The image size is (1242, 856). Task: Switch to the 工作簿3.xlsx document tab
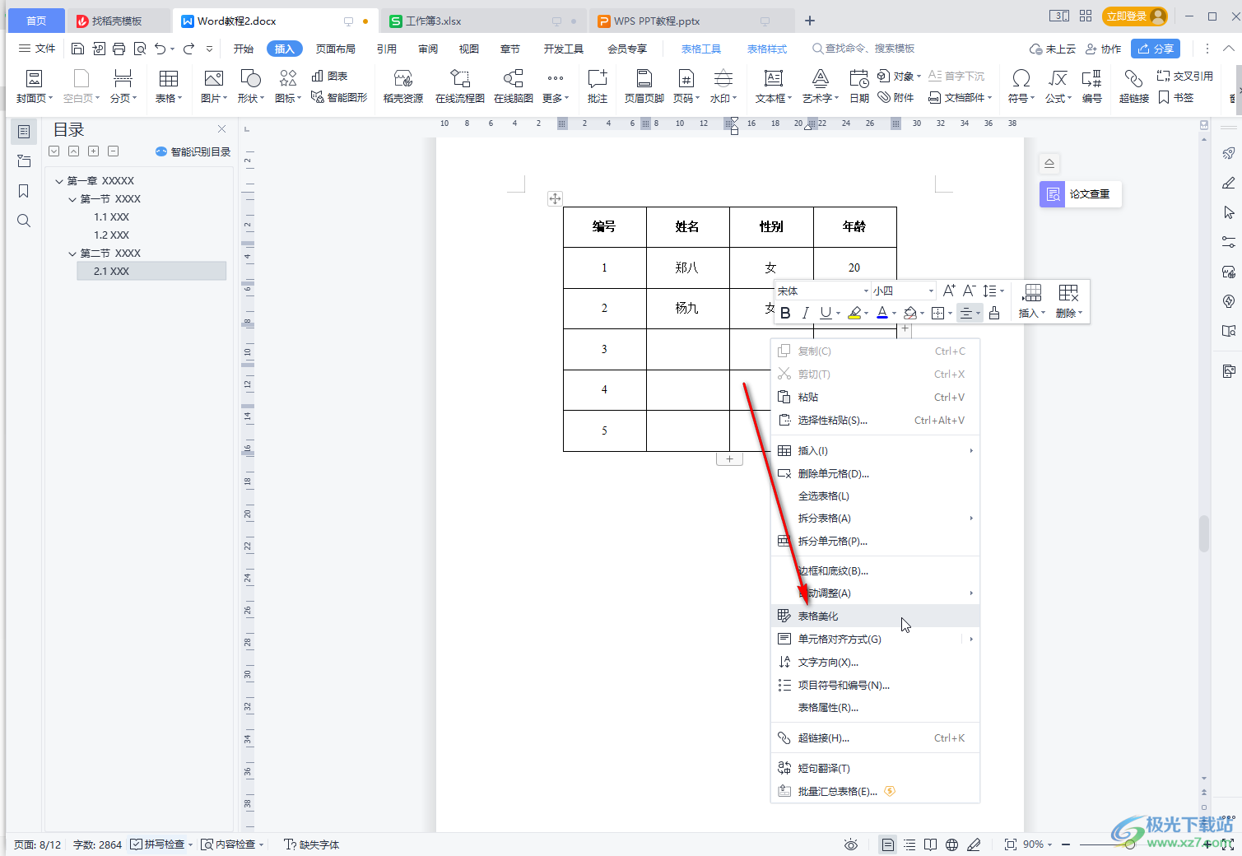pos(483,21)
